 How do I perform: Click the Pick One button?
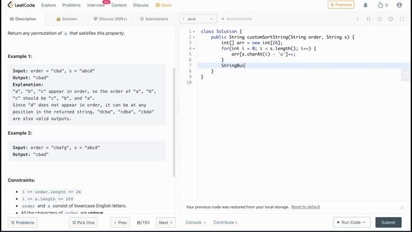(83, 222)
